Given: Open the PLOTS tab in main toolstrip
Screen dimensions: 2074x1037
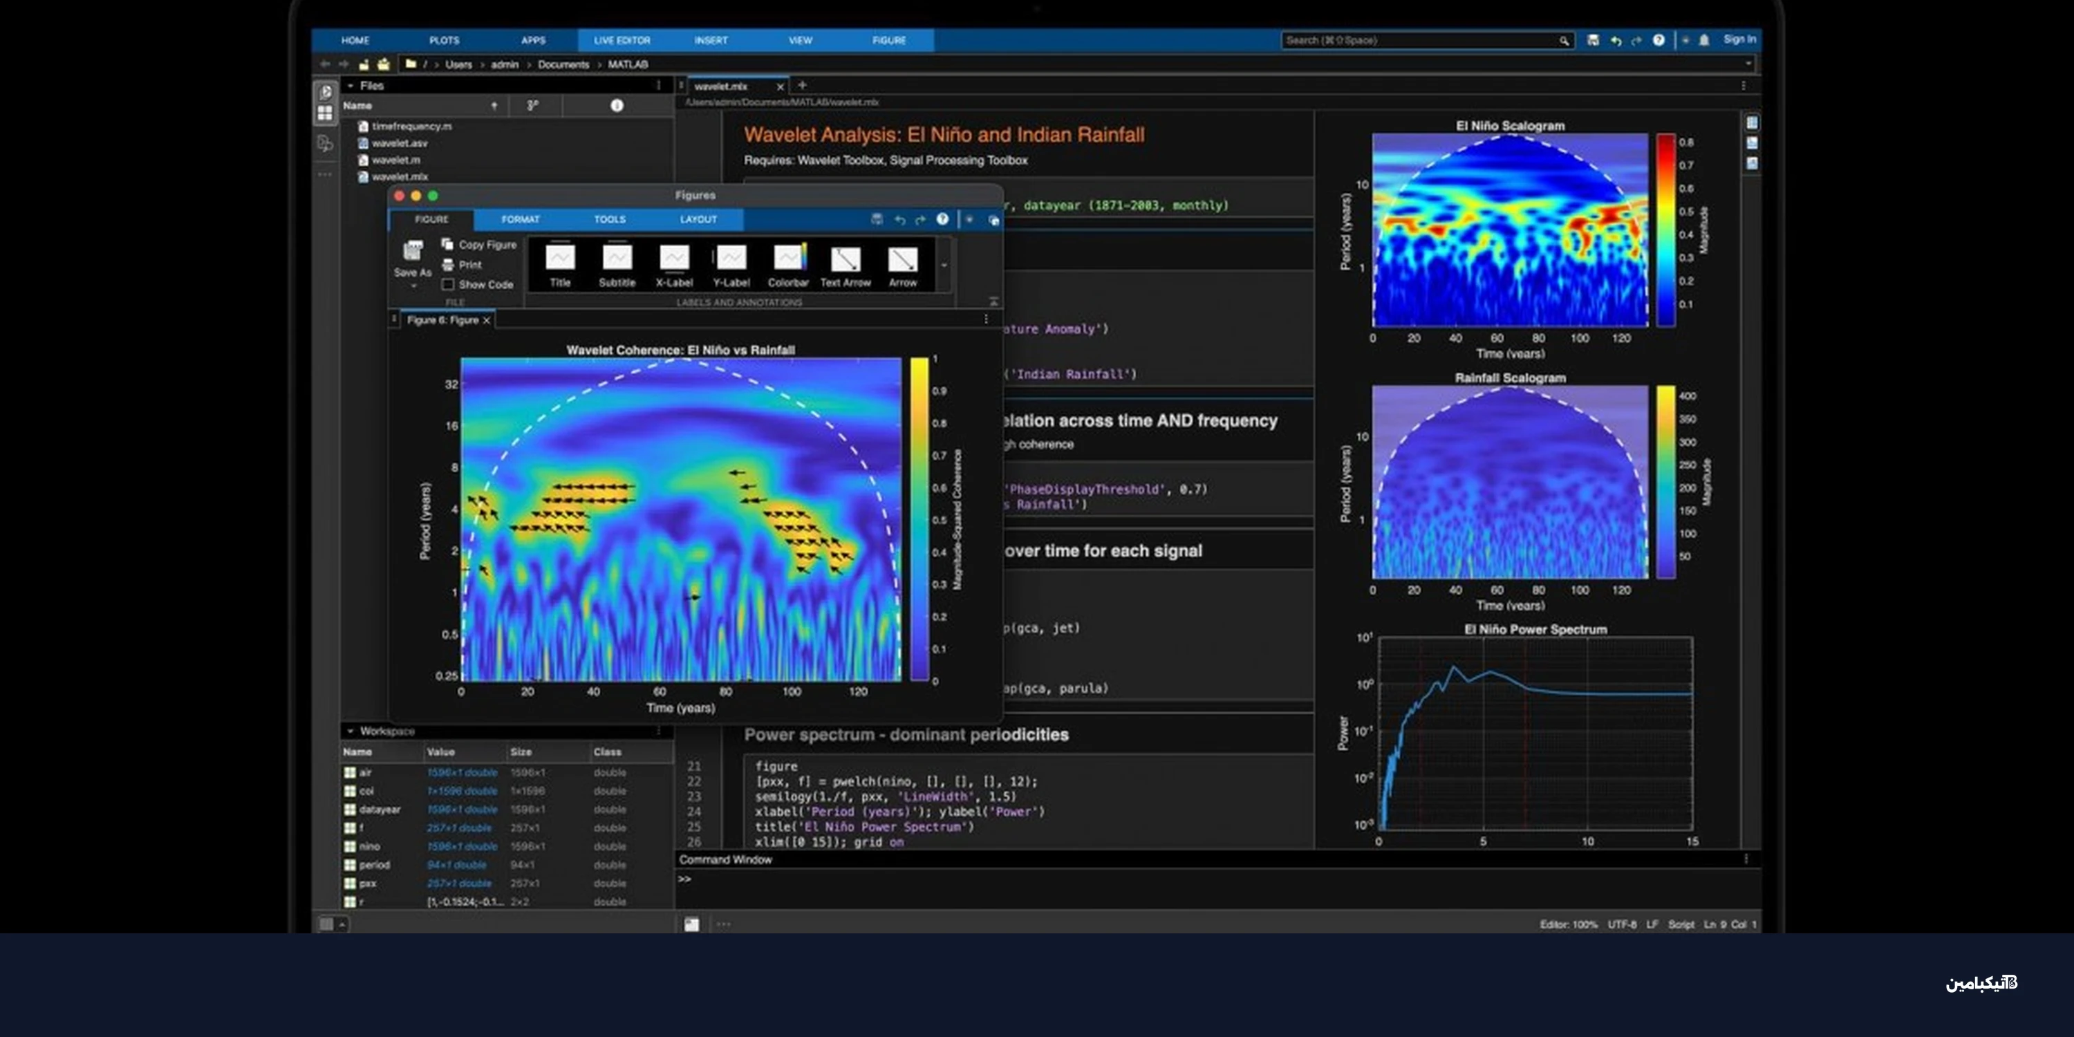Looking at the screenshot, I should (444, 40).
